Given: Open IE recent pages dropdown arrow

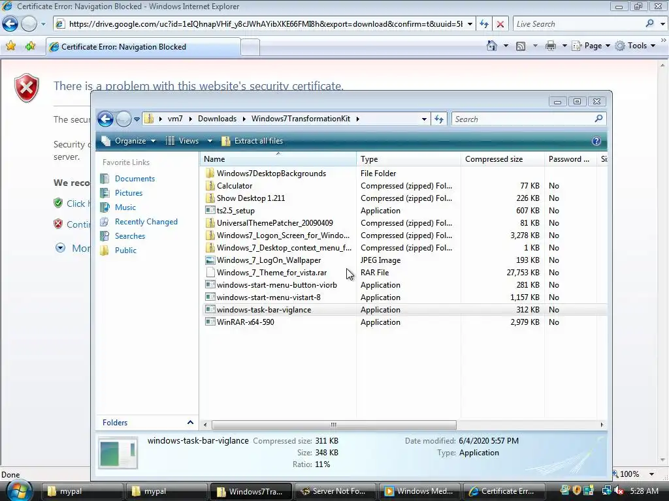Looking at the screenshot, I should tap(43, 24).
